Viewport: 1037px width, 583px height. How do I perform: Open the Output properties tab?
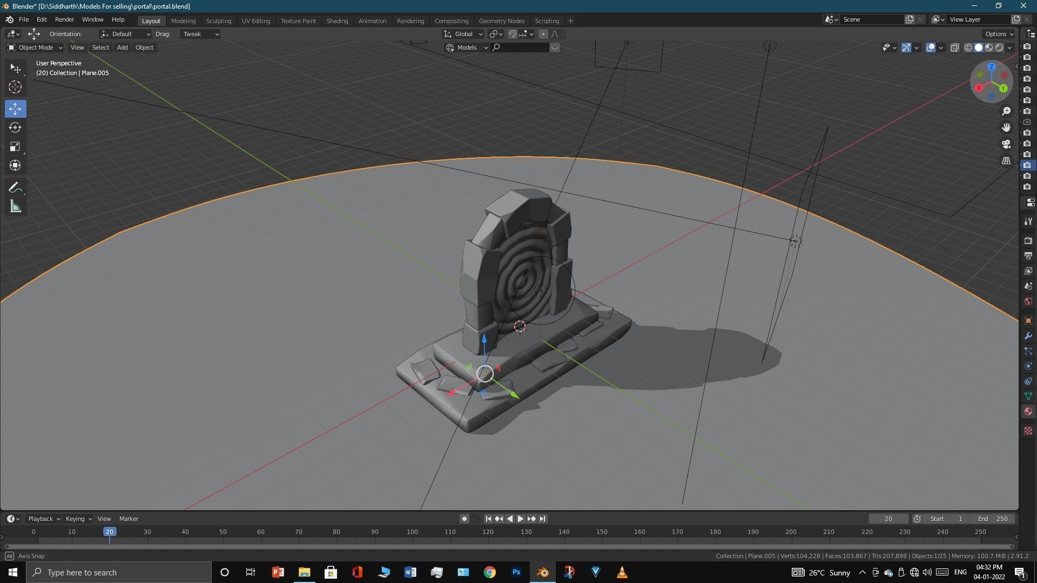(1028, 255)
